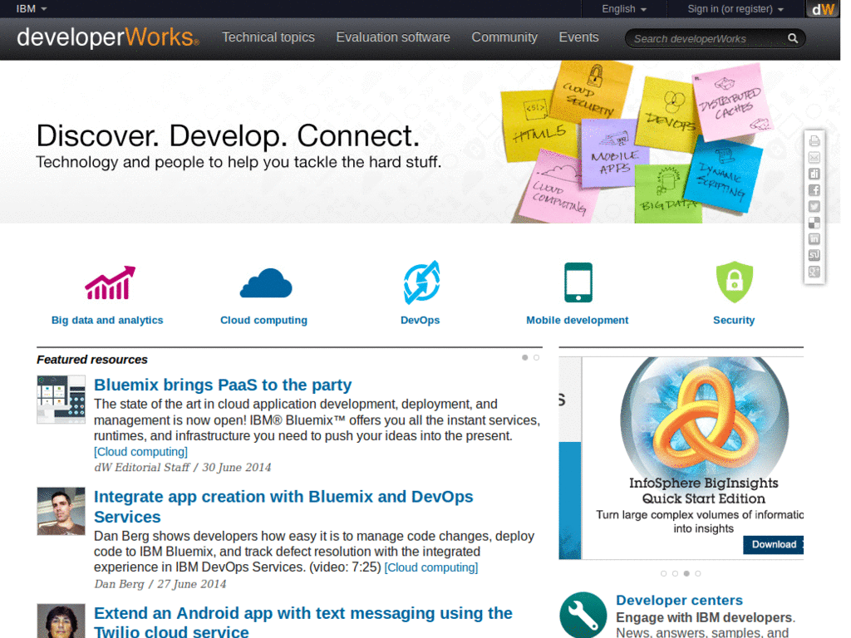The height and width of the screenshot is (638, 851).
Task: Click the teal tablet mobile icon
Action: 578,282
